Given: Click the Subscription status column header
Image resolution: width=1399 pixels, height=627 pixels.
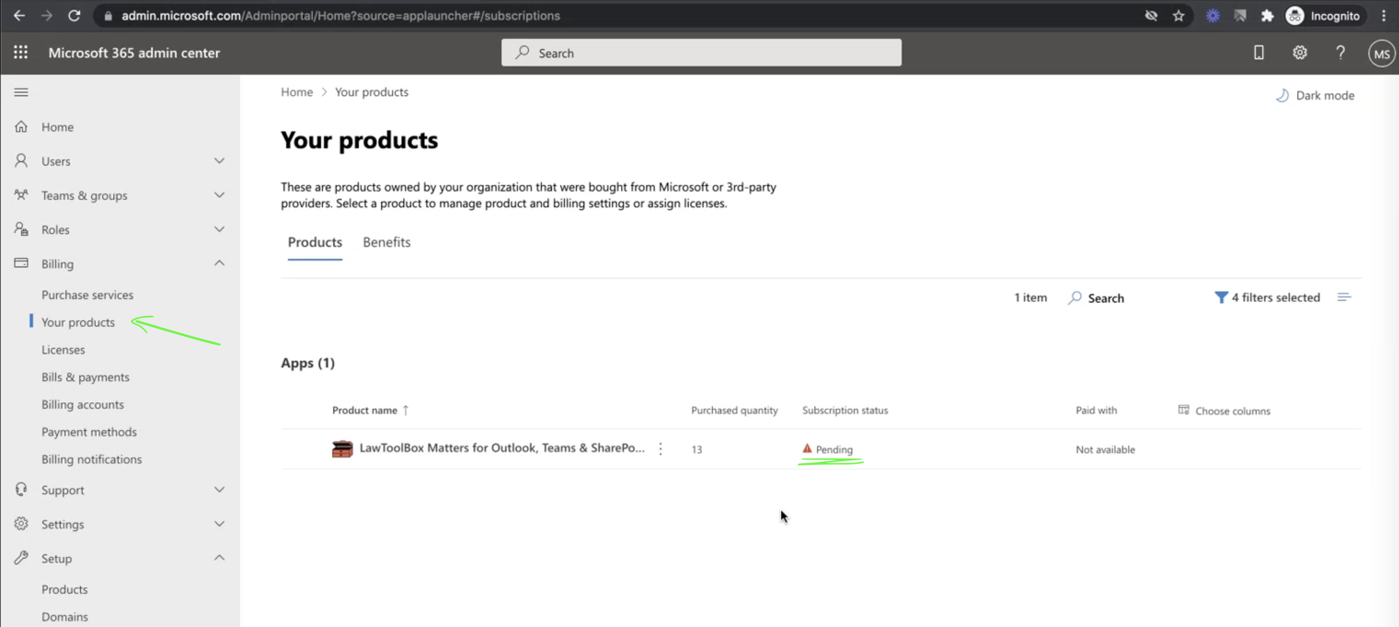Looking at the screenshot, I should pos(845,410).
